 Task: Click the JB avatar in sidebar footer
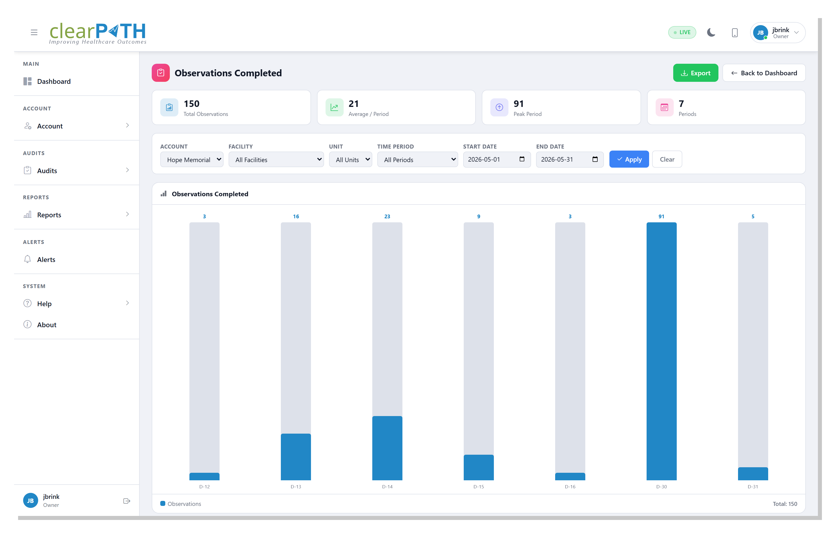(x=31, y=501)
